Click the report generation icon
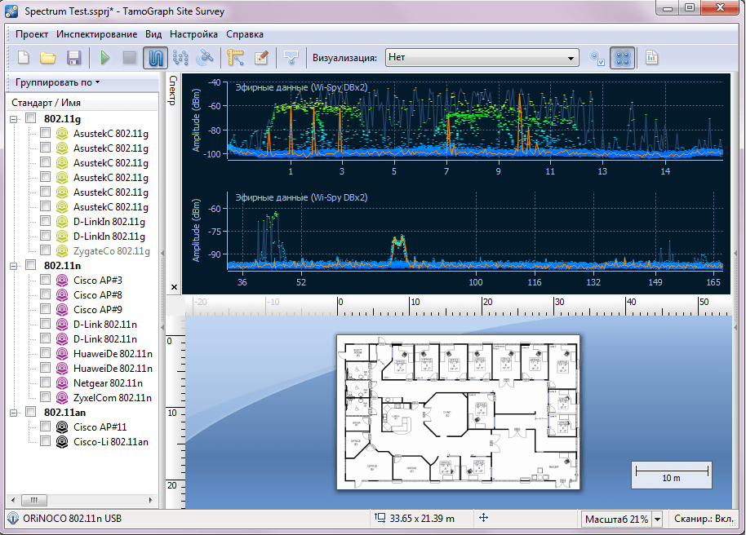The width and height of the screenshot is (746, 535). (652, 58)
